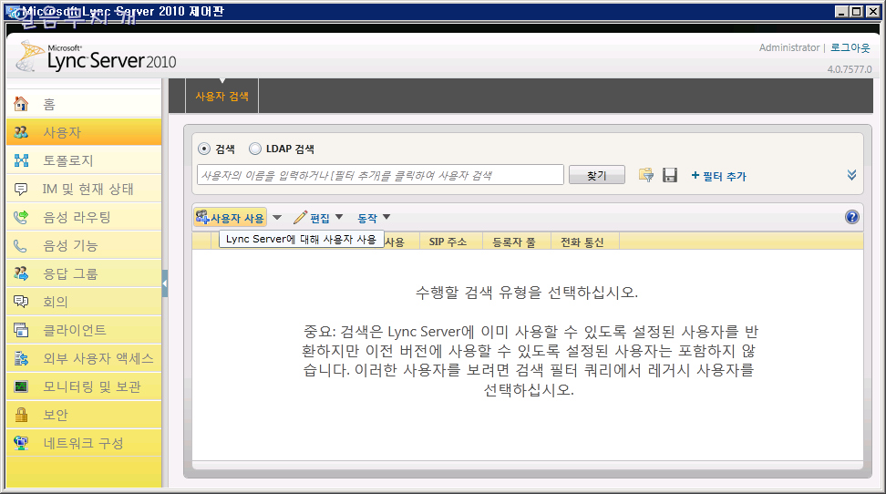Image resolution: width=886 pixels, height=494 pixels.
Task: Go to 응답 그룹 label in sidebar
Action: coord(70,273)
